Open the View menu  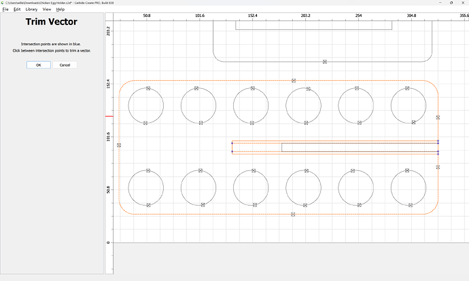pyautogui.click(x=47, y=10)
